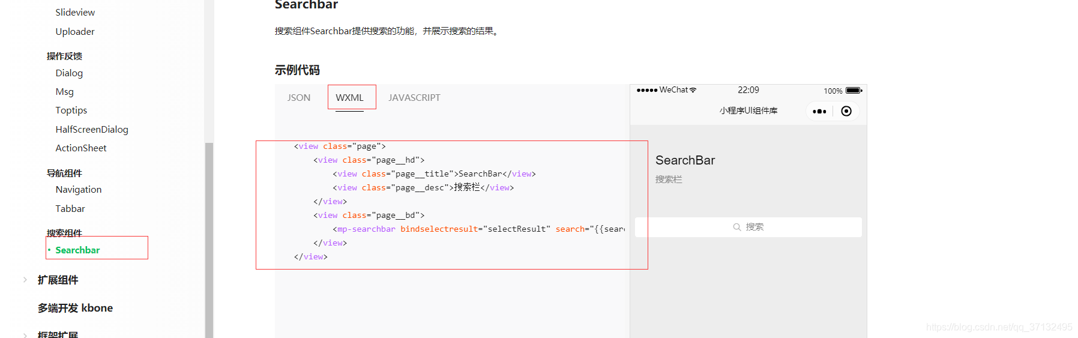Switch to the JSON code tab
This screenshot has height=338, width=1078.
pyautogui.click(x=299, y=98)
